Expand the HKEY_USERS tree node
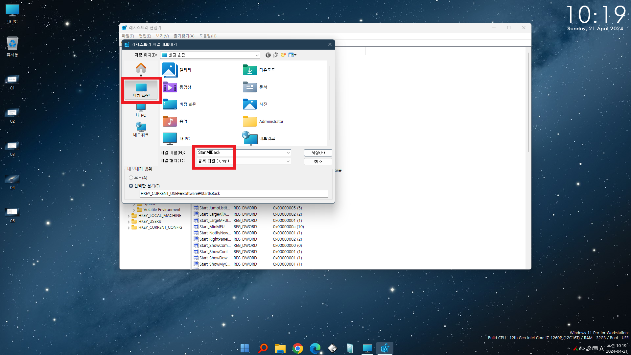The width and height of the screenshot is (631, 355). (x=129, y=222)
